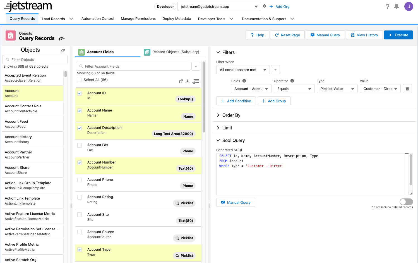The height and width of the screenshot is (263, 418).
Task: Click the Help button
Action: click(257, 35)
